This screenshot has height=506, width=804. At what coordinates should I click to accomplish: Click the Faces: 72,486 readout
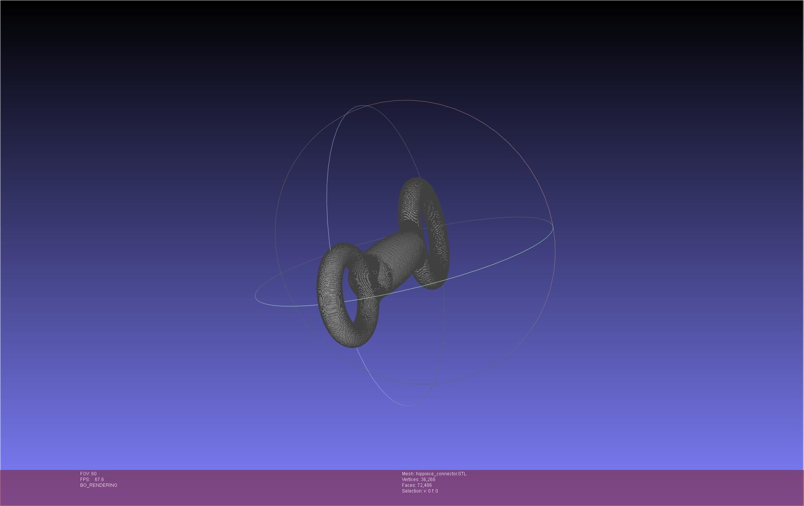(x=417, y=485)
